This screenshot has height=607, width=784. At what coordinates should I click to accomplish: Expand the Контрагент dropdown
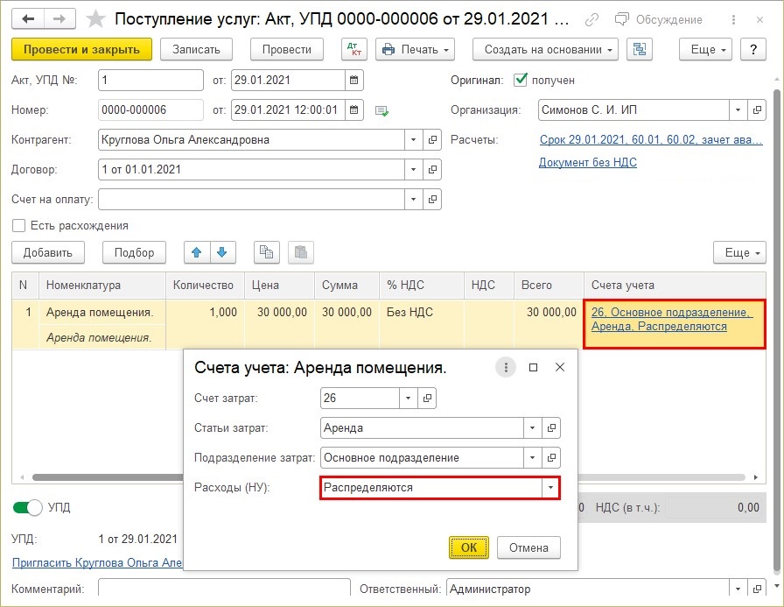point(412,140)
